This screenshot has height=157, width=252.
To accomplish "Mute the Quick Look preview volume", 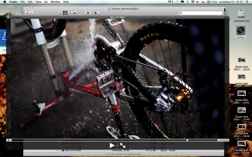I will pyautogui.click(x=8, y=140).
